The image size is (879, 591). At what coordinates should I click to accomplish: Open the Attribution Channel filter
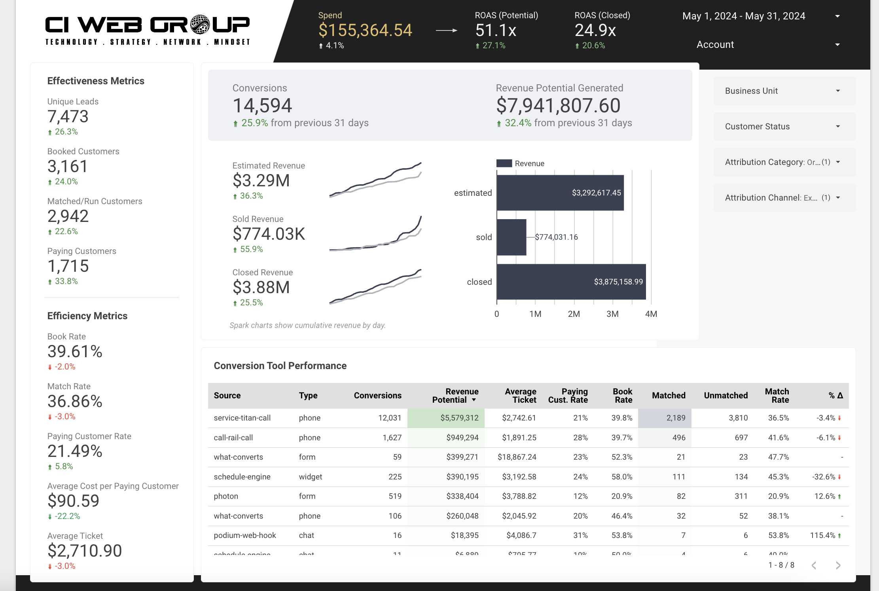click(784, 198)
